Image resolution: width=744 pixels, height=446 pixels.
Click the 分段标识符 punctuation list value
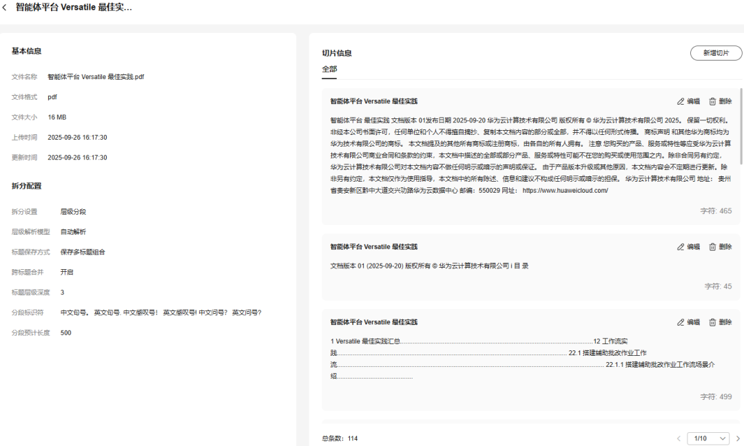(161, 312)
